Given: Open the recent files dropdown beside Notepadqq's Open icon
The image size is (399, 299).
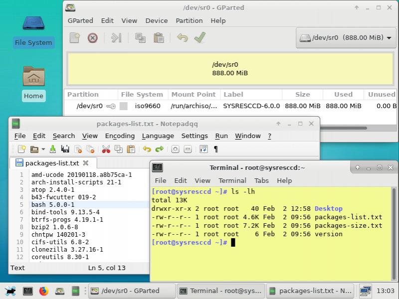Looking at the screenshot, I should (42, 149).
